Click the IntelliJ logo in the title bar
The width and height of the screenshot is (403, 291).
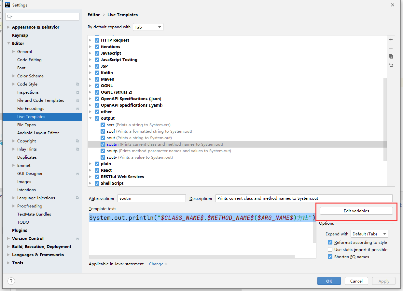point(7,5)
